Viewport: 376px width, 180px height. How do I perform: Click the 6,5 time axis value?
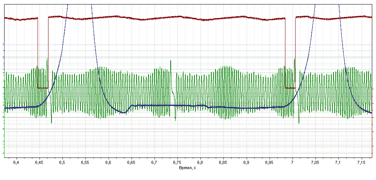pos(62,162)
